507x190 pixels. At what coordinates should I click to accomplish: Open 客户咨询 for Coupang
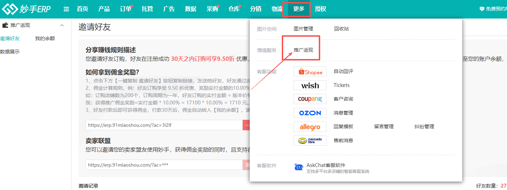pyautogui.click(x=344, y=99)
